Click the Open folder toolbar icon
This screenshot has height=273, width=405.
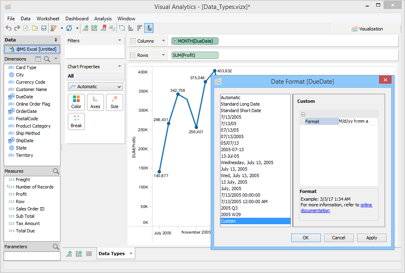click(35, 28)
